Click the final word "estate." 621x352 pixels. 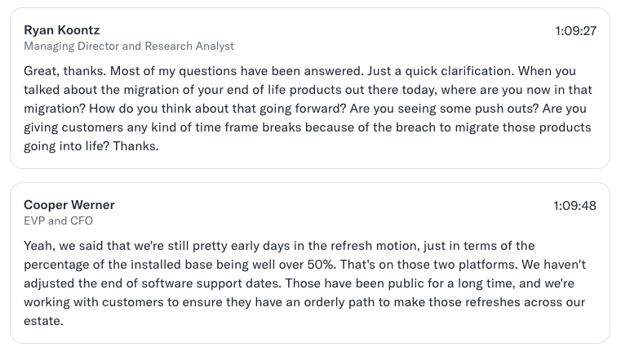(43, 320)
